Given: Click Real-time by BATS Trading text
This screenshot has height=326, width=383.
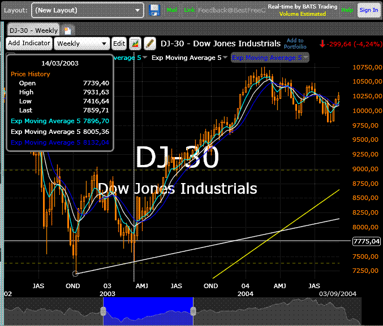Looking at the screenshot, I should click(x=303, y=7).
